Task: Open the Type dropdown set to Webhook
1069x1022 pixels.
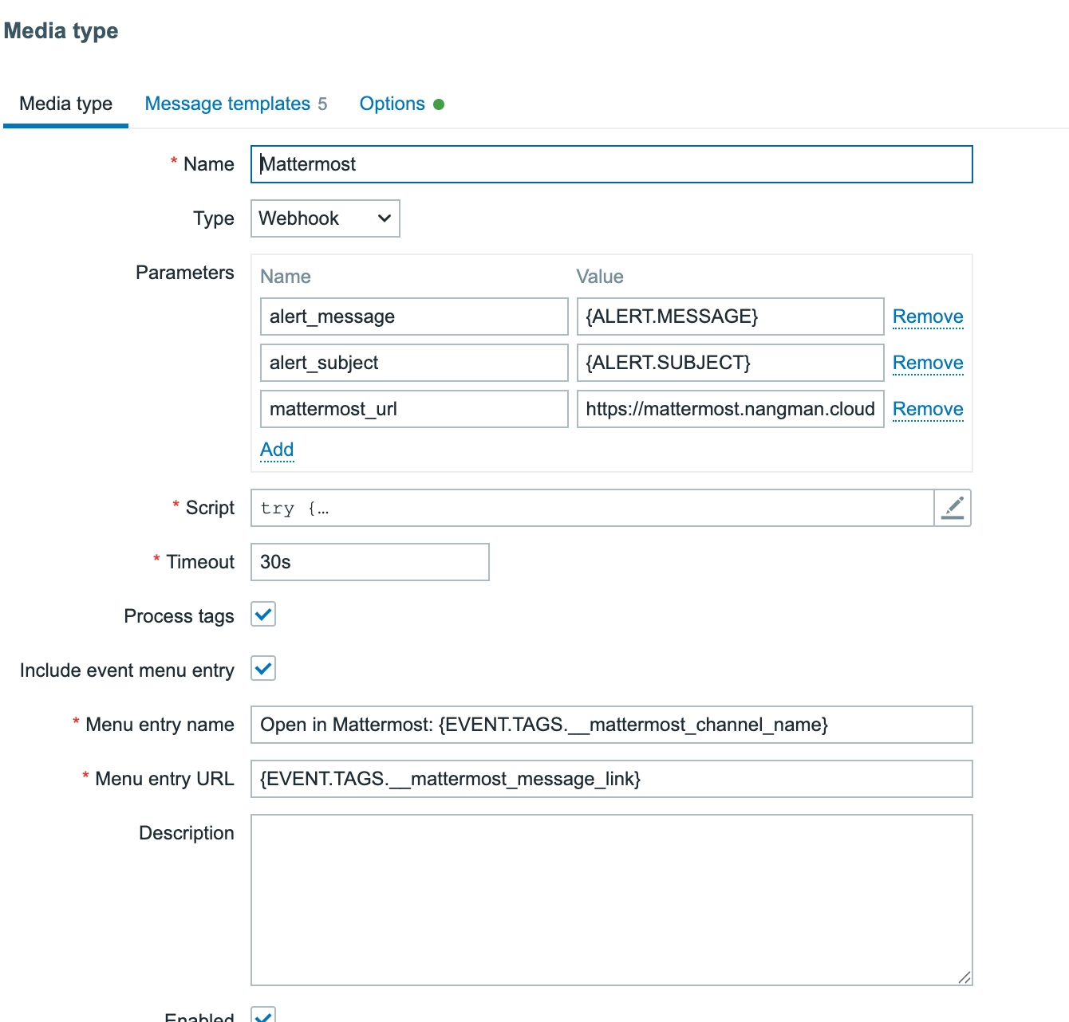Action: 325,218
